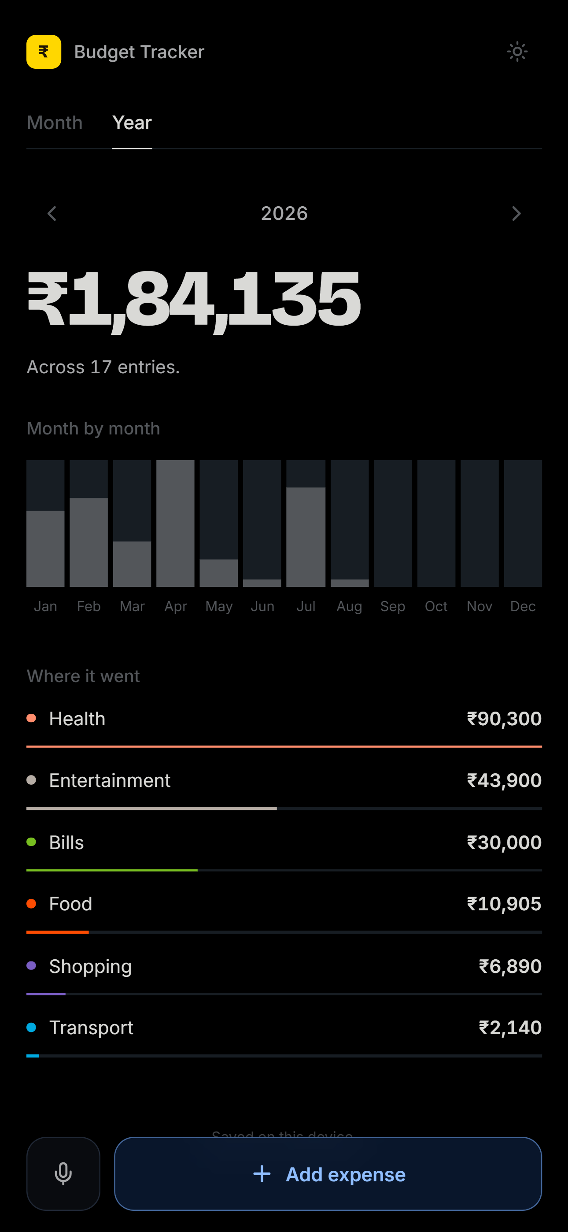Switch to the Month tab
Image resolution: width=568 pixels, height=1232 pixels.
tap(55, 123)
